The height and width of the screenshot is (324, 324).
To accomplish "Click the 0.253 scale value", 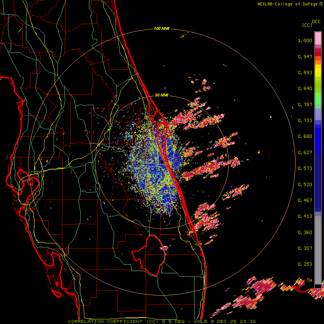I will pos(305,264).
